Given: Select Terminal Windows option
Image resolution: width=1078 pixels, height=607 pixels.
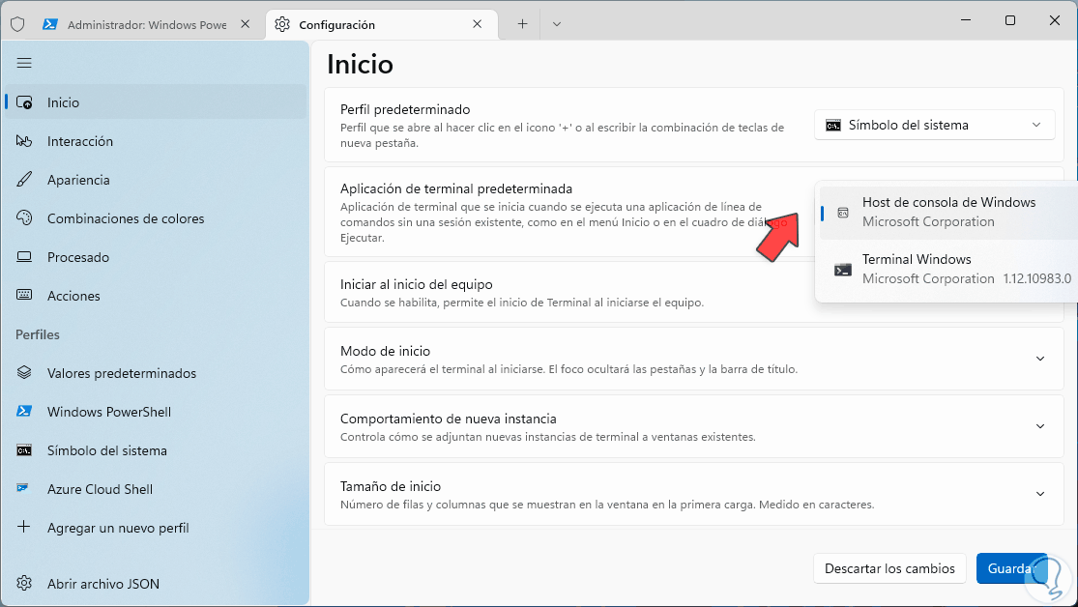Looking at the screenshot, I should 948,269.
